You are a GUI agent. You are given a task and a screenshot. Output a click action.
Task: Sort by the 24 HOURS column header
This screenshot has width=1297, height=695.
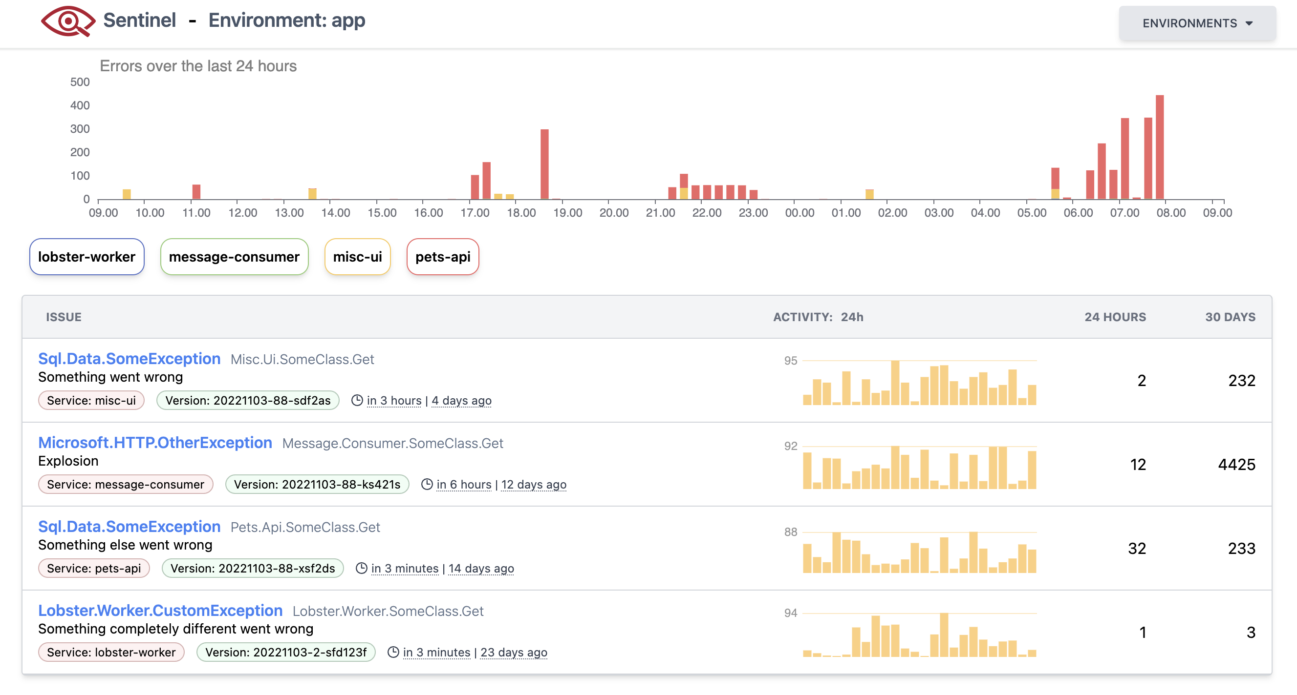click(1115, 317)
